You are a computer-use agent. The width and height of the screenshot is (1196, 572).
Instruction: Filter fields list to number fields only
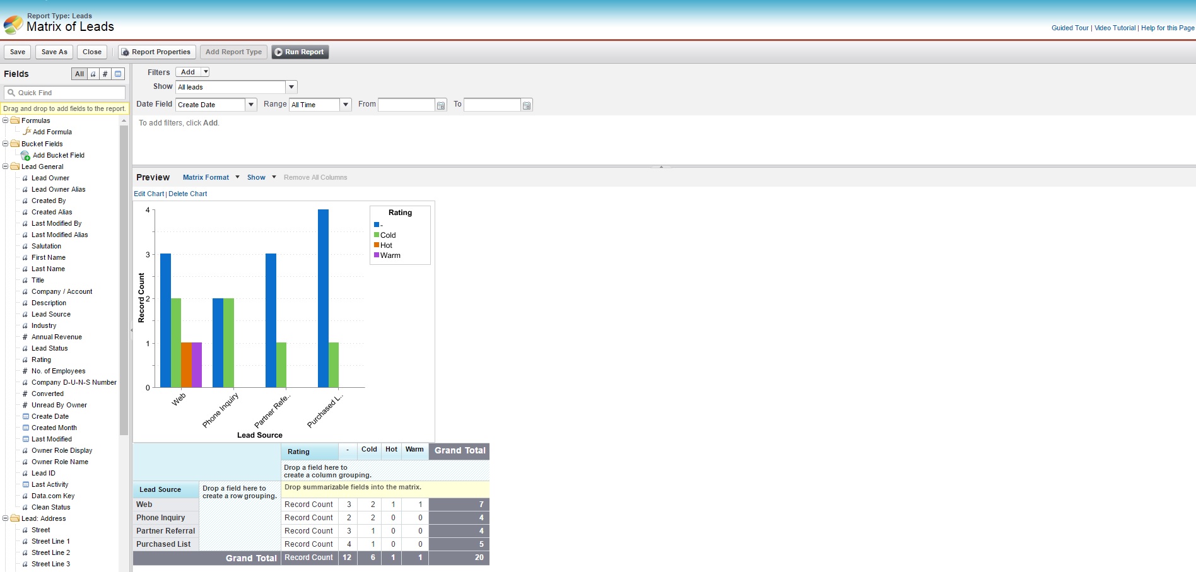105,74
